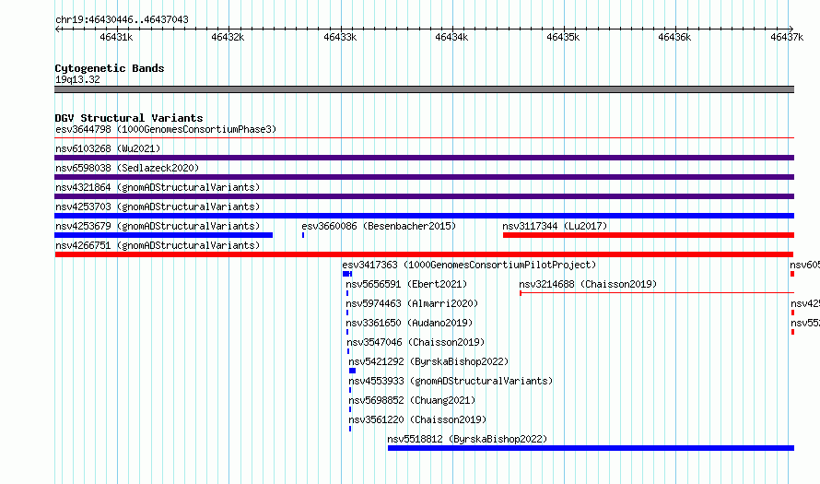
Task: Open the nsv4266751 label text
Action: (x=158, y=245)
